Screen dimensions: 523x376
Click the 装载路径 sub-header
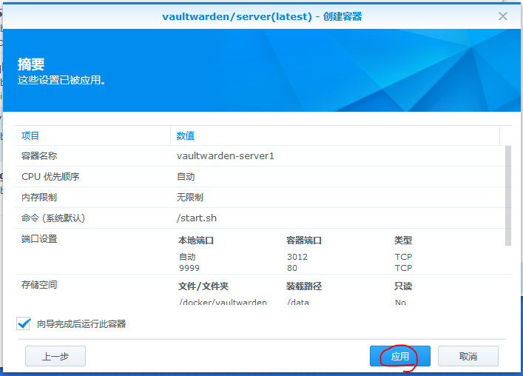(303, 286)
